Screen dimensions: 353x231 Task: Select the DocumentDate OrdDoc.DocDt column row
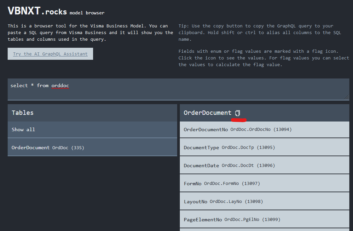pyautogui.click(x=265, y=166)
